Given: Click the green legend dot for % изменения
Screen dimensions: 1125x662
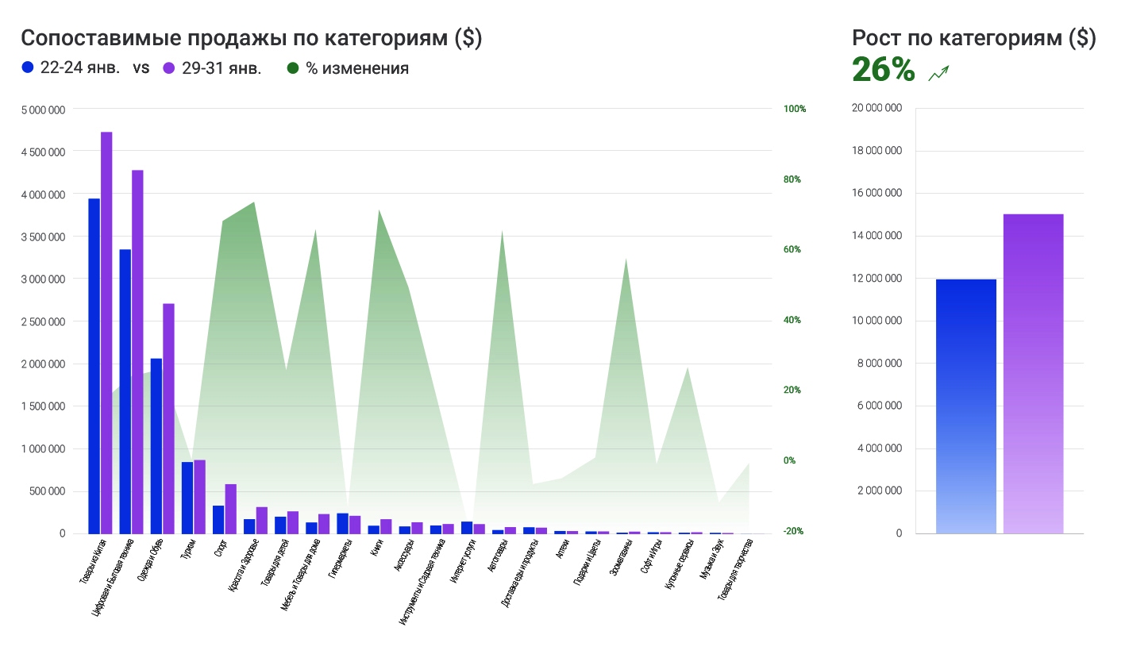Looking at the screenshot, I should pos(292,68).
